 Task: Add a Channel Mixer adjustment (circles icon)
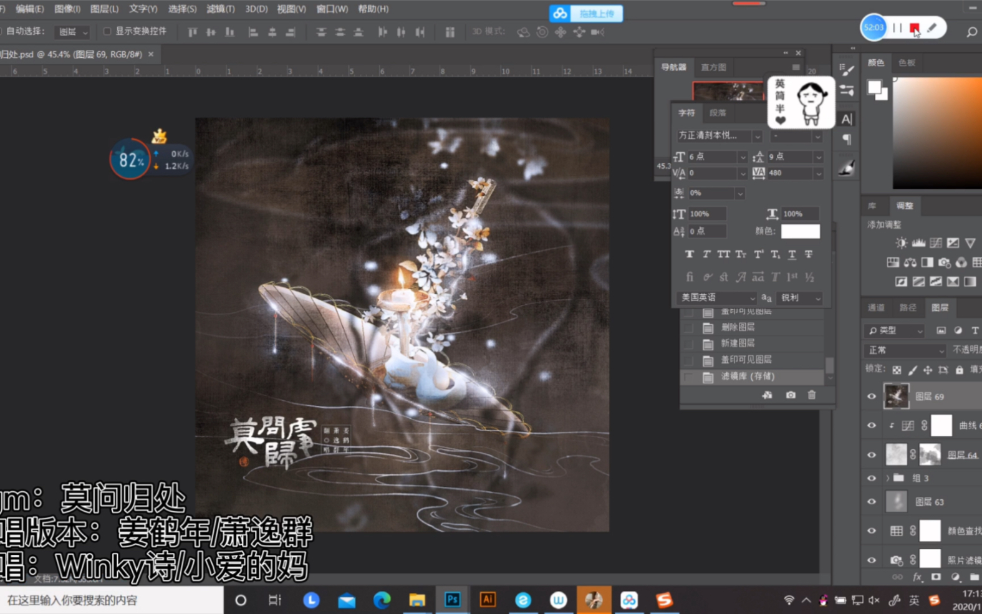tap(961, 263)
